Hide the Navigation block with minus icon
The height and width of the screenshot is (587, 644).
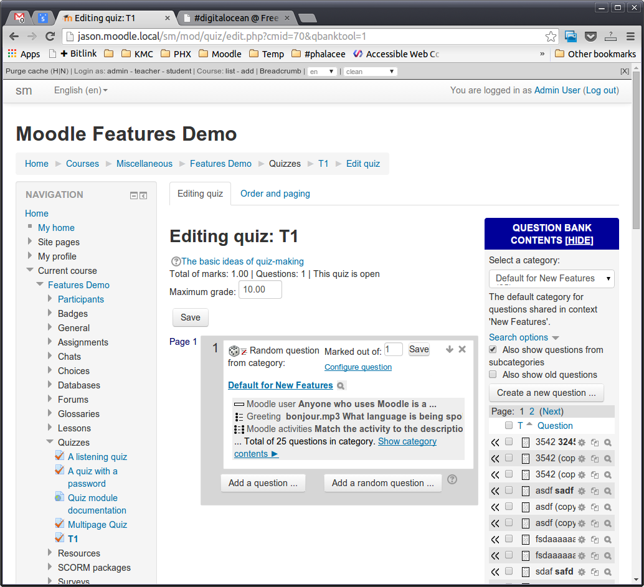[134, 196]
